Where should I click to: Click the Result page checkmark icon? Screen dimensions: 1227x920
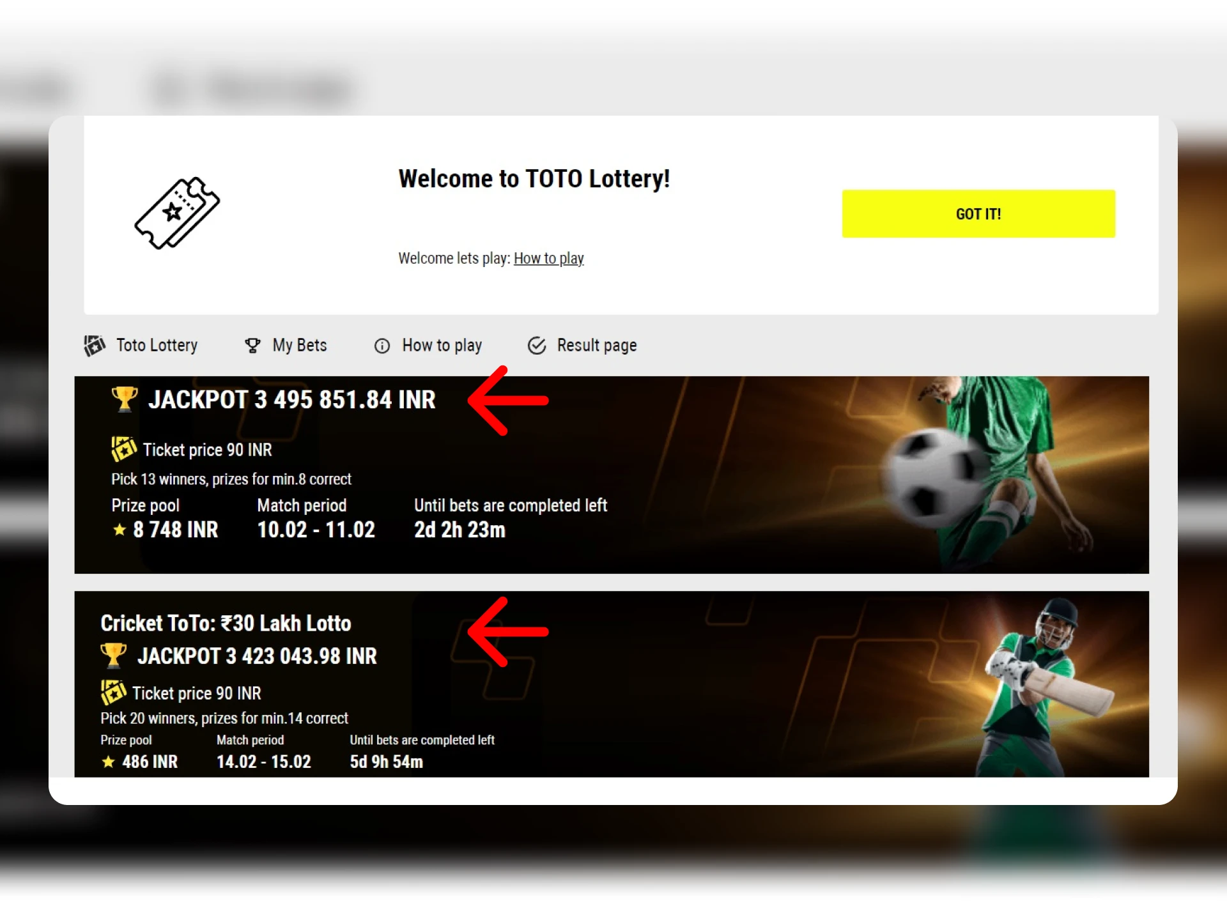[x=537, y=346]
